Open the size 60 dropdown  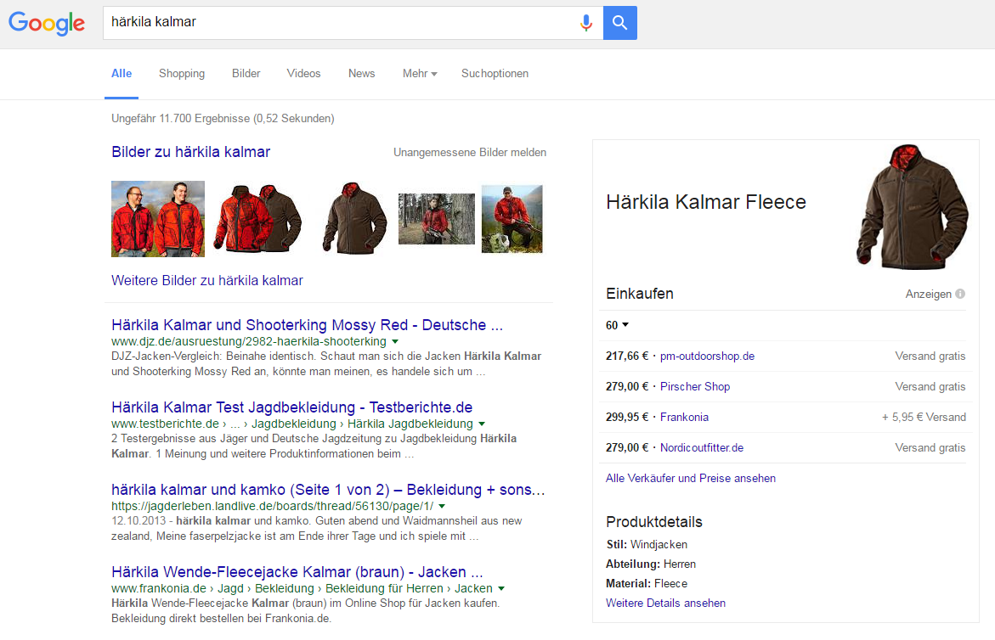(617, 325)
